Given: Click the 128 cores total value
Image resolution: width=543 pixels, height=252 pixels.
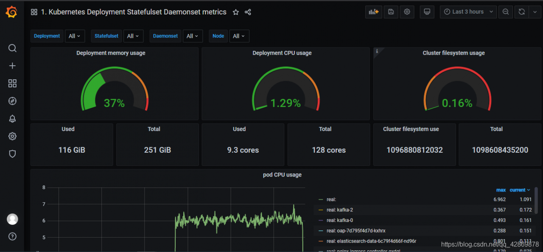Looking at the screenshot, I should point(329,150).
